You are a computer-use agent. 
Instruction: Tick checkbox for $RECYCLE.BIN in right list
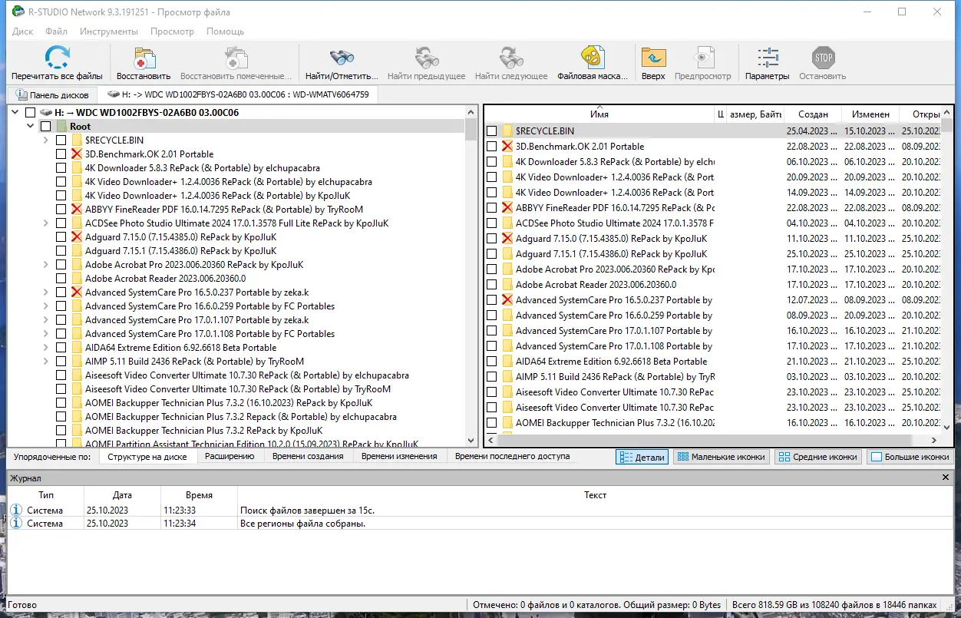[x=492, y=131]
